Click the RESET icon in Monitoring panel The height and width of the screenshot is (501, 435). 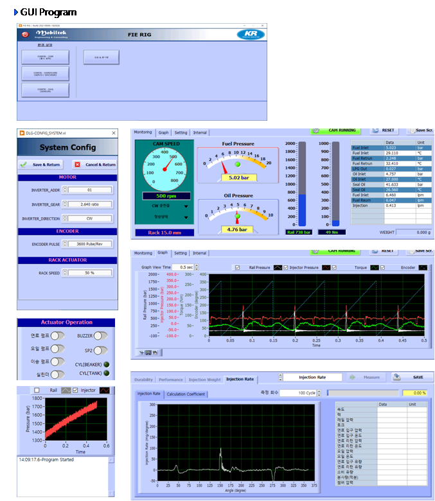pyautogui.click(x=375, y=130)
